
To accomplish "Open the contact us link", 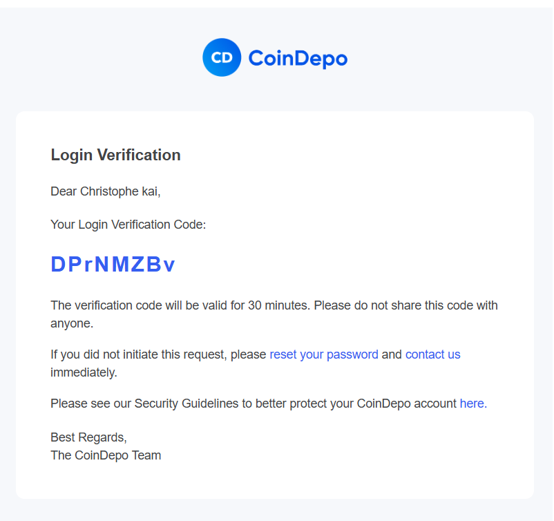I will pos(433,354).
